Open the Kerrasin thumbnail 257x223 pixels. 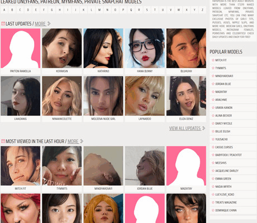[62, 48]
